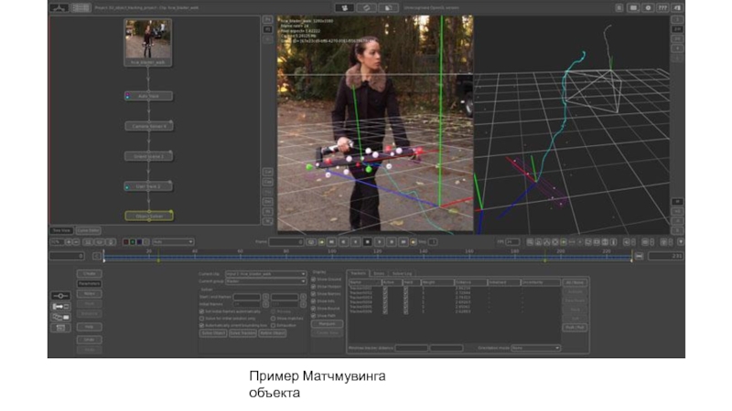Viewport: 732px width, 411px height.
Task: Uncheck Set initial frames automatically
Action: tap(201, 311)
